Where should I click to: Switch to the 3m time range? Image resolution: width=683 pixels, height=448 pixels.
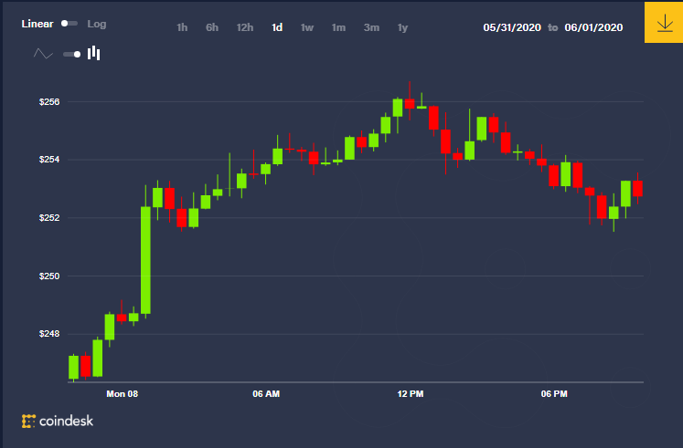pos(371,27)
